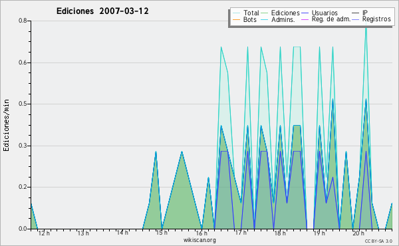Image resolution: width=399 pixels, height=246 pixels.
Task: Click the 0.8 y-axis value
Action: 23,21
